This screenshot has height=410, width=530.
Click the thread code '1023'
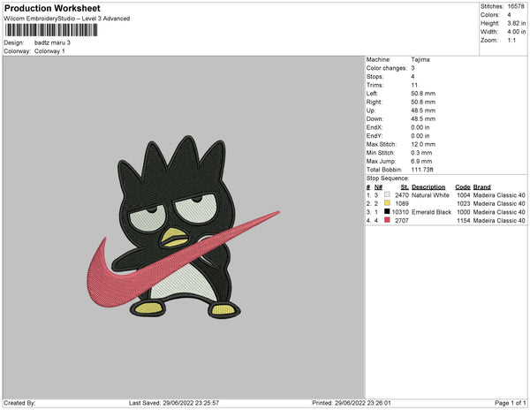464,203
